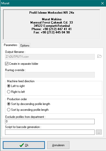Image resolution: width=106 pixels, height=151 pixels.
Task: Click the Murat title bar text
Action: coord(5,3)
